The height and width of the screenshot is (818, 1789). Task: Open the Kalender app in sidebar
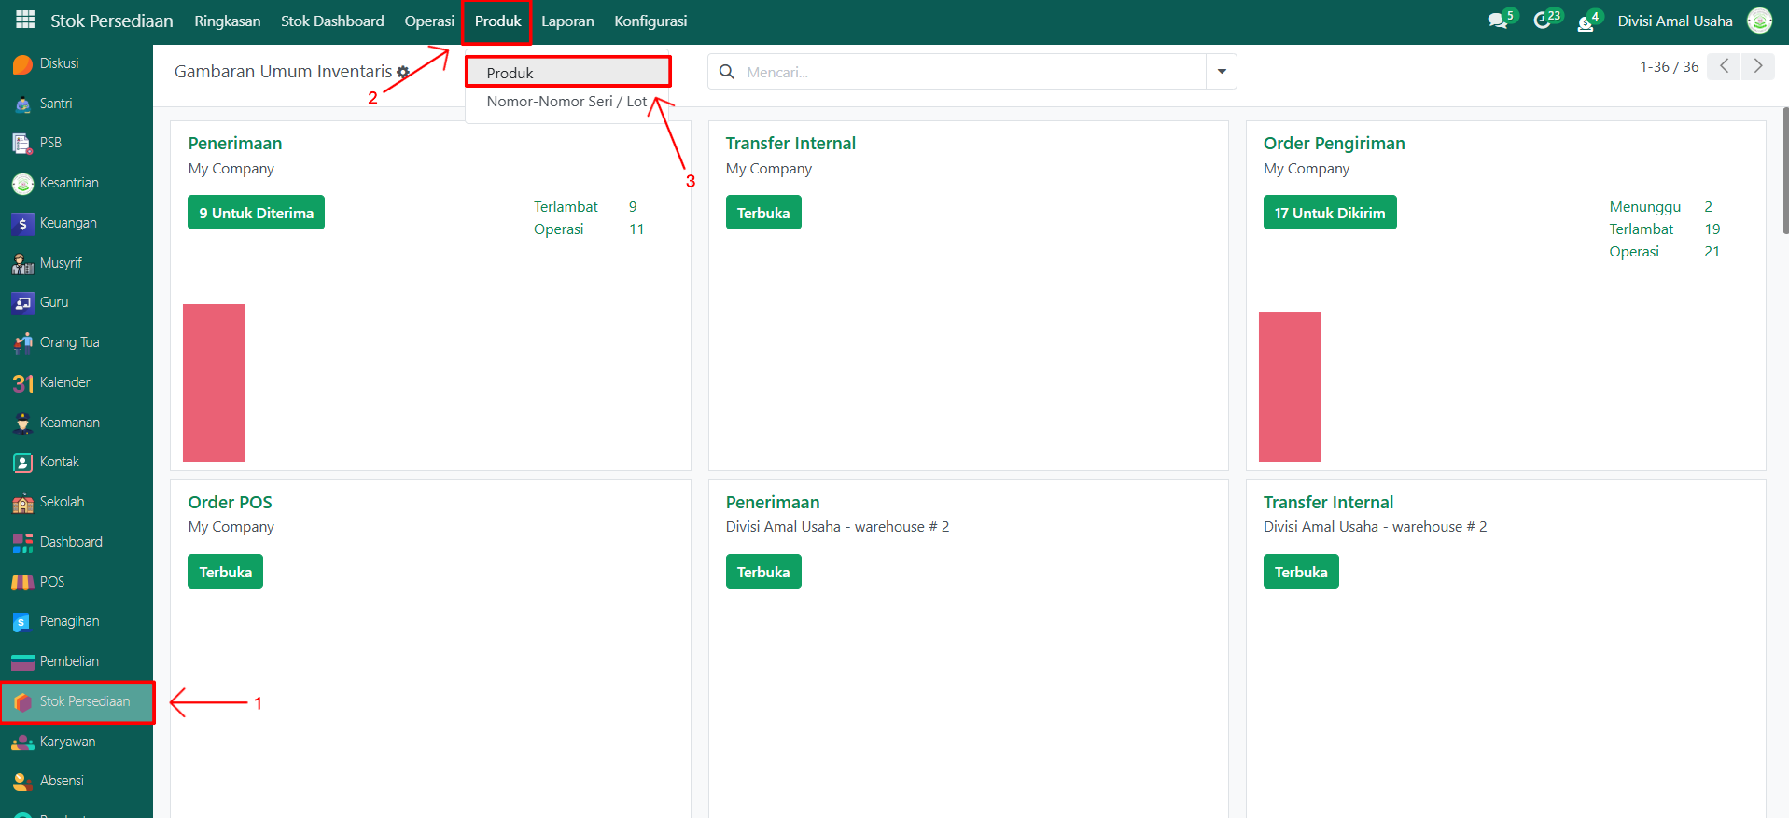(64, 382)
